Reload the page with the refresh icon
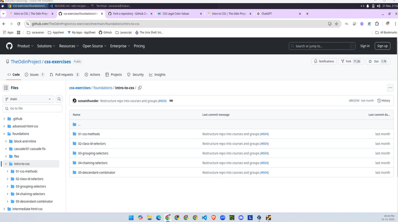The image size is (398, 222). click(x=19, y=24)
